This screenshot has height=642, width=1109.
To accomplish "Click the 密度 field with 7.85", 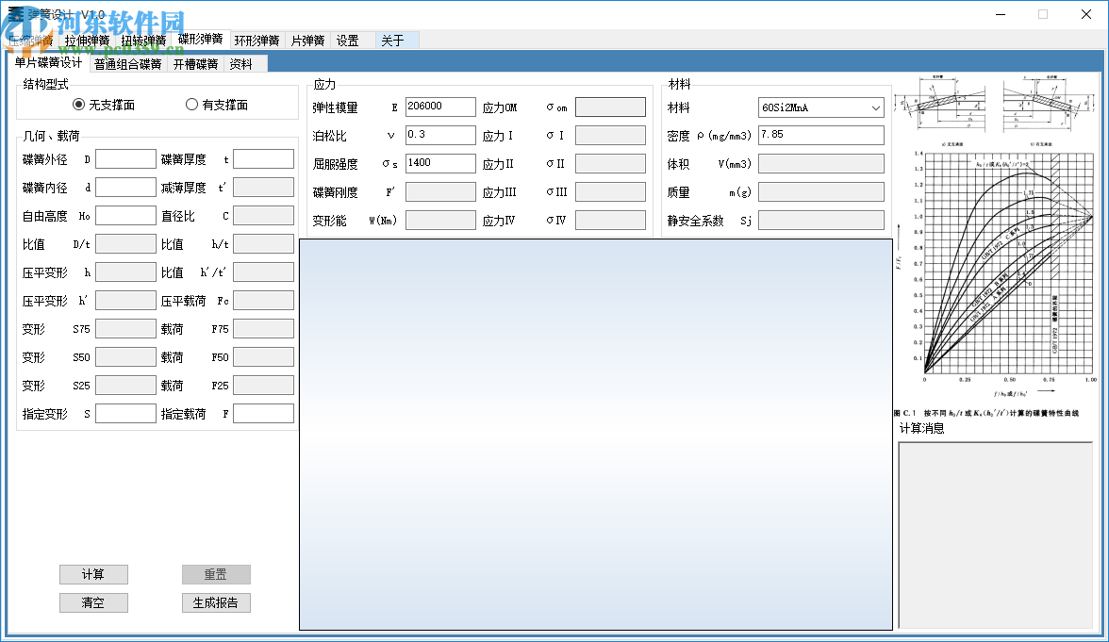I will click(821, 135).
